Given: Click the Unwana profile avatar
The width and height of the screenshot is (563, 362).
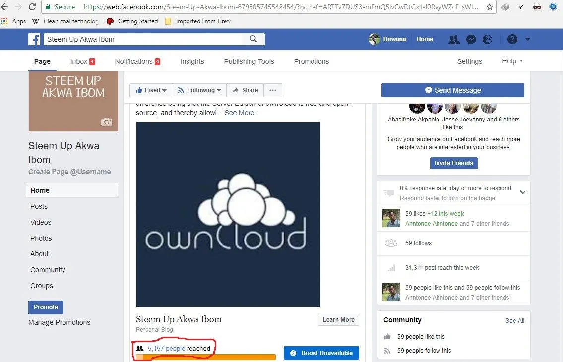Looking at the screenshot, I should click(x=374, y=39).
